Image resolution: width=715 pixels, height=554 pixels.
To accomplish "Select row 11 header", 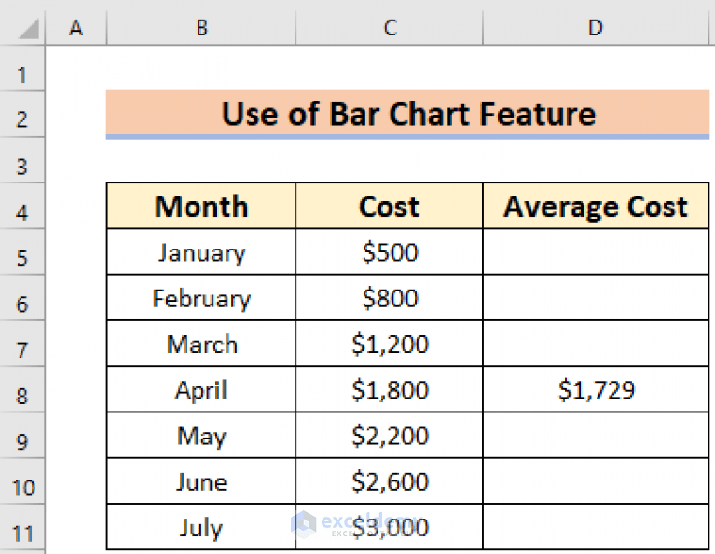I will pyautogui.click(x=22, y=533).
